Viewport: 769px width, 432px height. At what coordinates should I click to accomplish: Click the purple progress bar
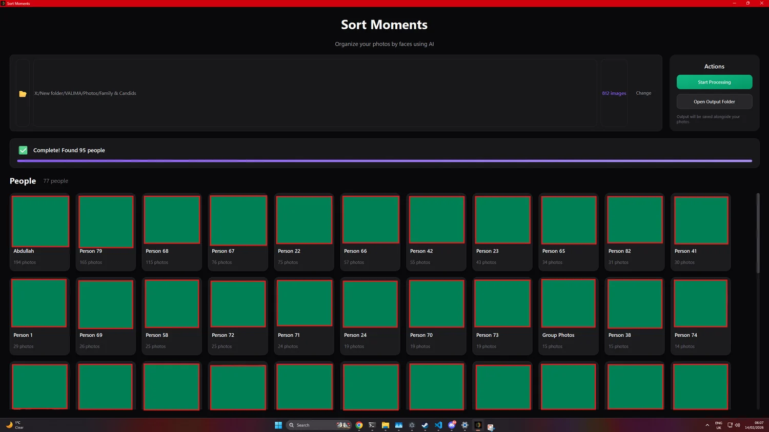click(385, 161)
